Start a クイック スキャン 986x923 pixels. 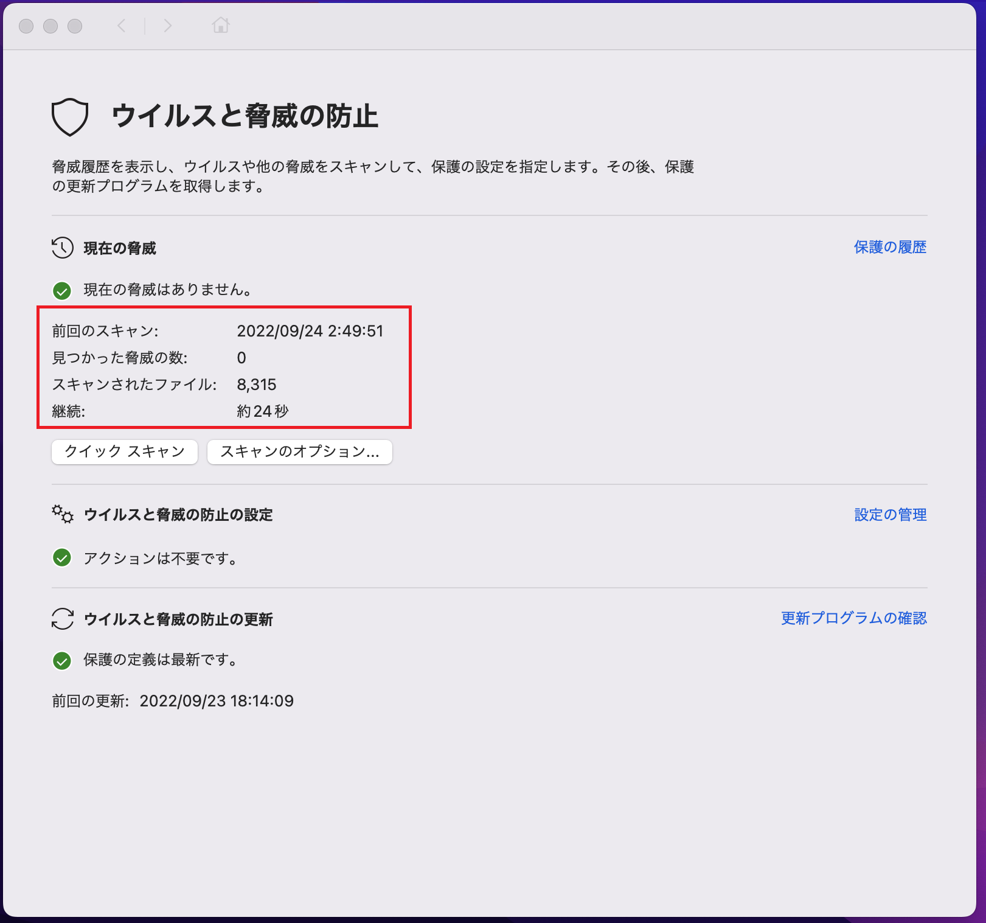[x=125, y=452]
